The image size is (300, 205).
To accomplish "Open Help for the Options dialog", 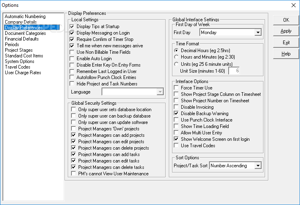I will pyautogui.click(x=286, y=54).
